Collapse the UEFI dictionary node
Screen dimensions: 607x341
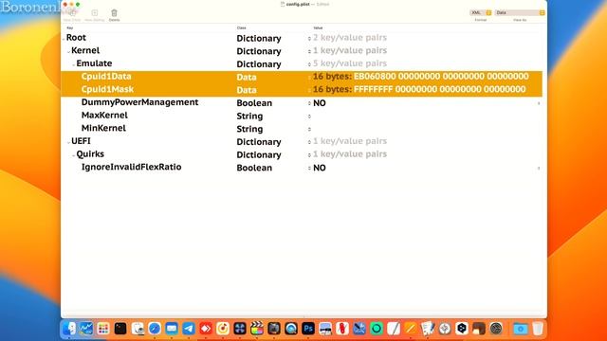tap(68, 142)
